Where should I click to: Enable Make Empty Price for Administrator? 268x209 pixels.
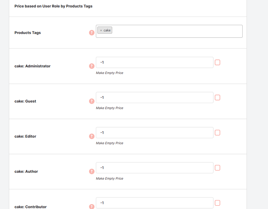(x=217, y=63)
